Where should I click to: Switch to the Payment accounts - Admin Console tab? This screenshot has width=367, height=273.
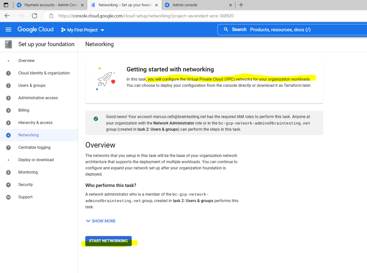pyautogui.click(x=51, y=5)
